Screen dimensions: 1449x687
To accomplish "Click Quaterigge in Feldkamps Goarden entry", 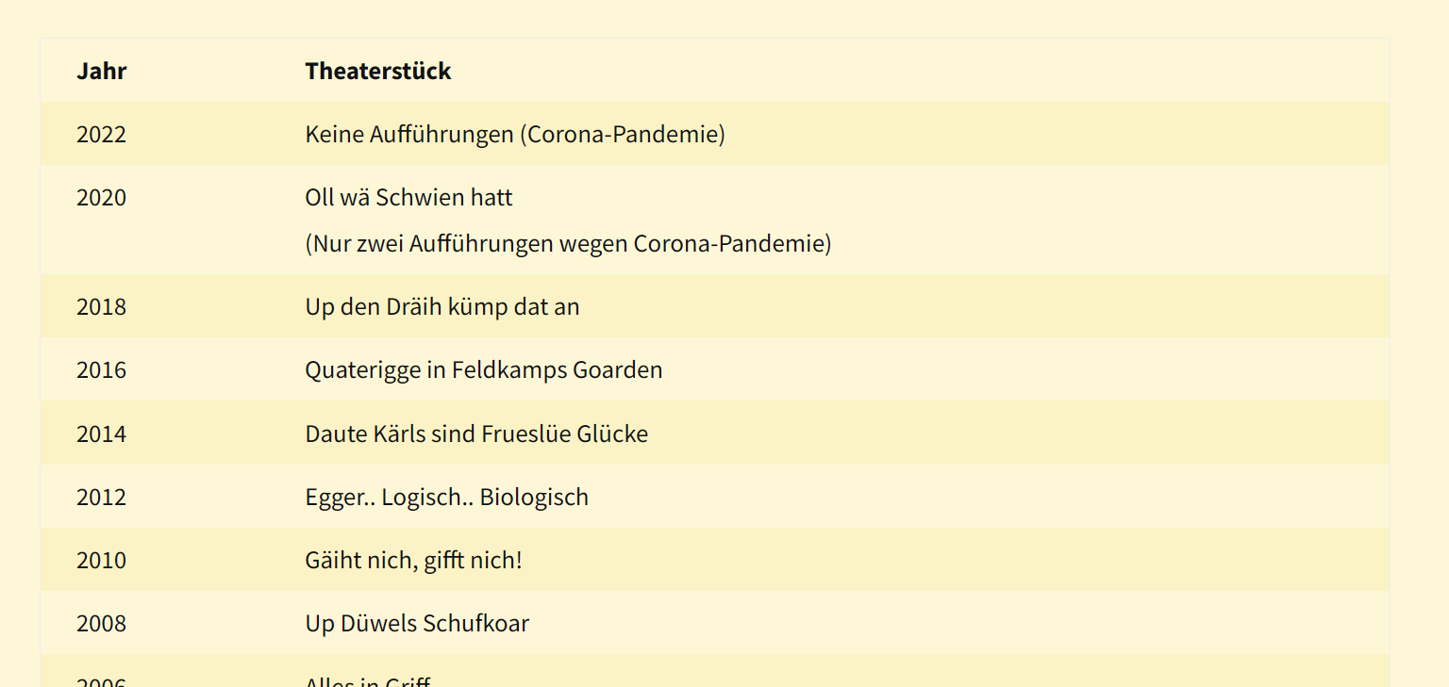I will (484, 369).
